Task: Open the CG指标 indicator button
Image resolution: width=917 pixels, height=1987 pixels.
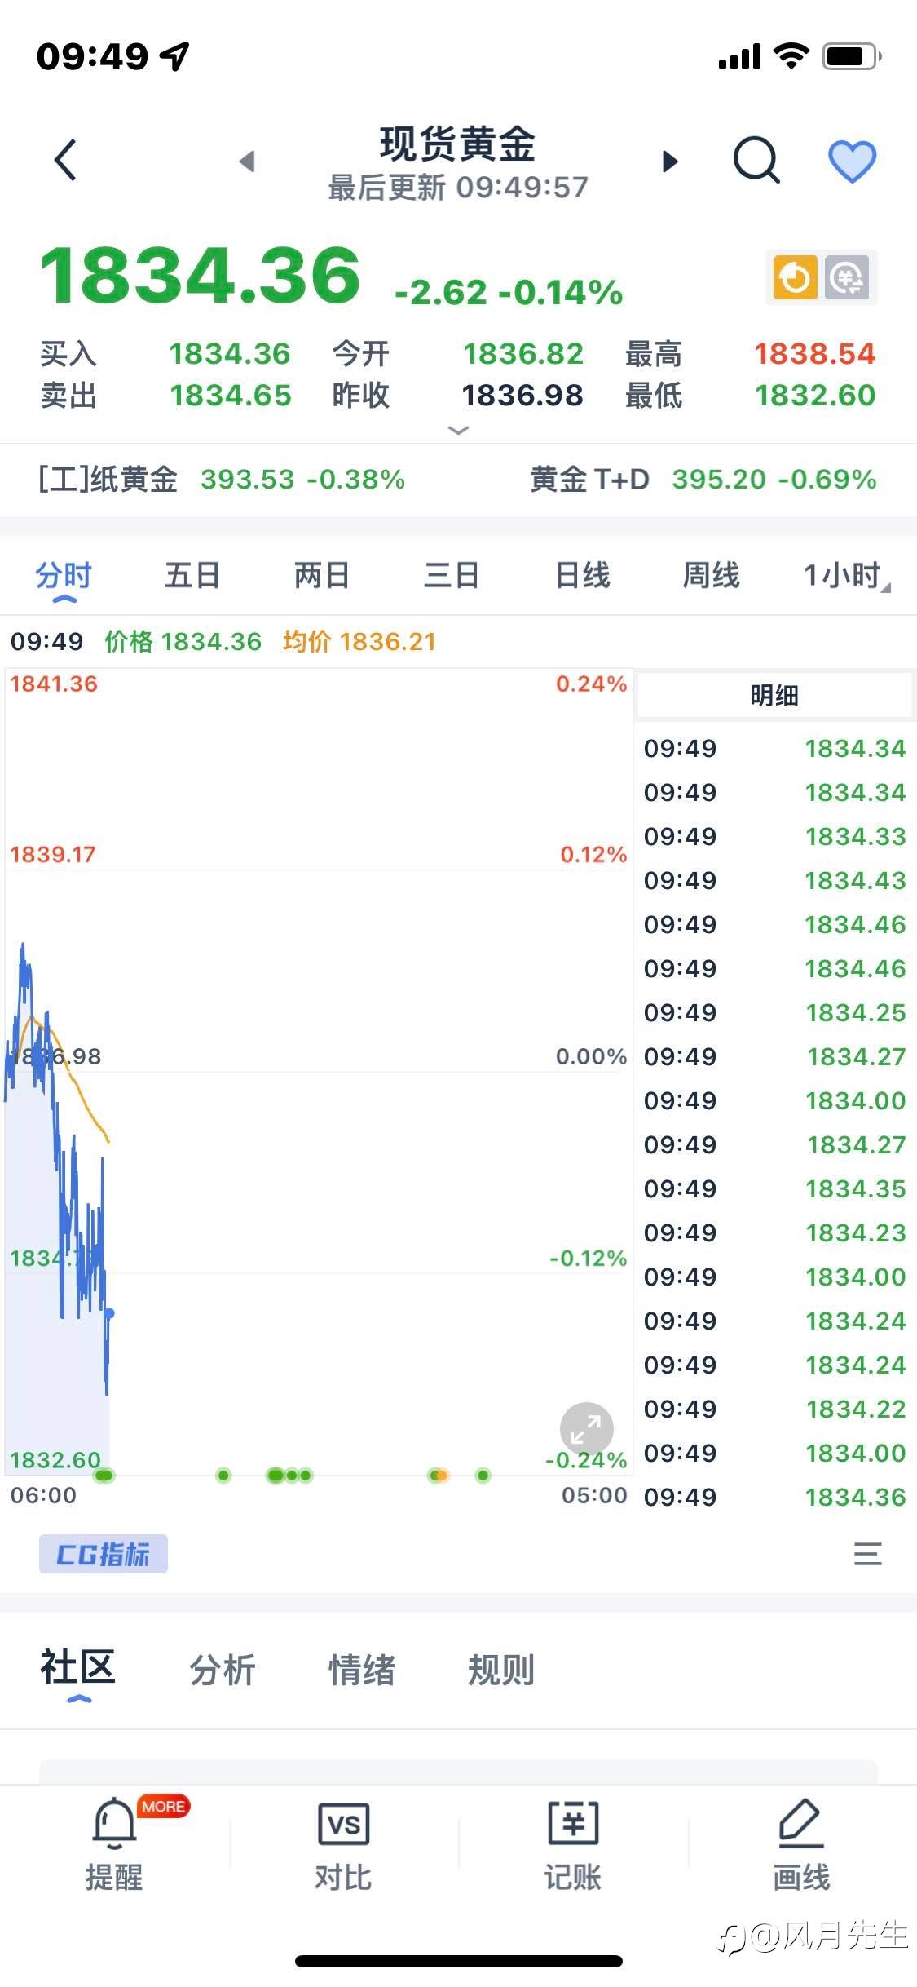Action: pyautogui.click(x=104, y=1554)
